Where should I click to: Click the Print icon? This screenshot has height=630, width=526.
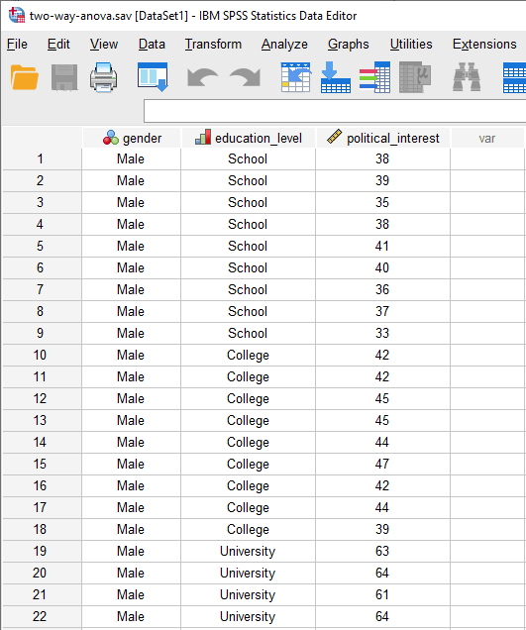[x=104, y=77]
